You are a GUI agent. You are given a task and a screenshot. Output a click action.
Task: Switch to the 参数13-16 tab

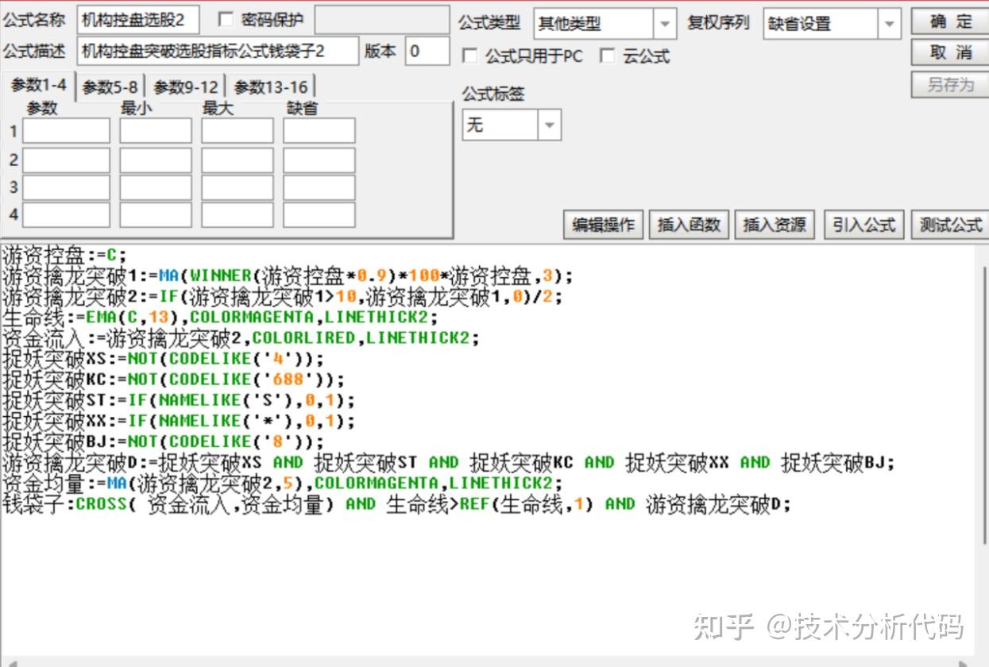pyautogui.click(x=270, y=87)
